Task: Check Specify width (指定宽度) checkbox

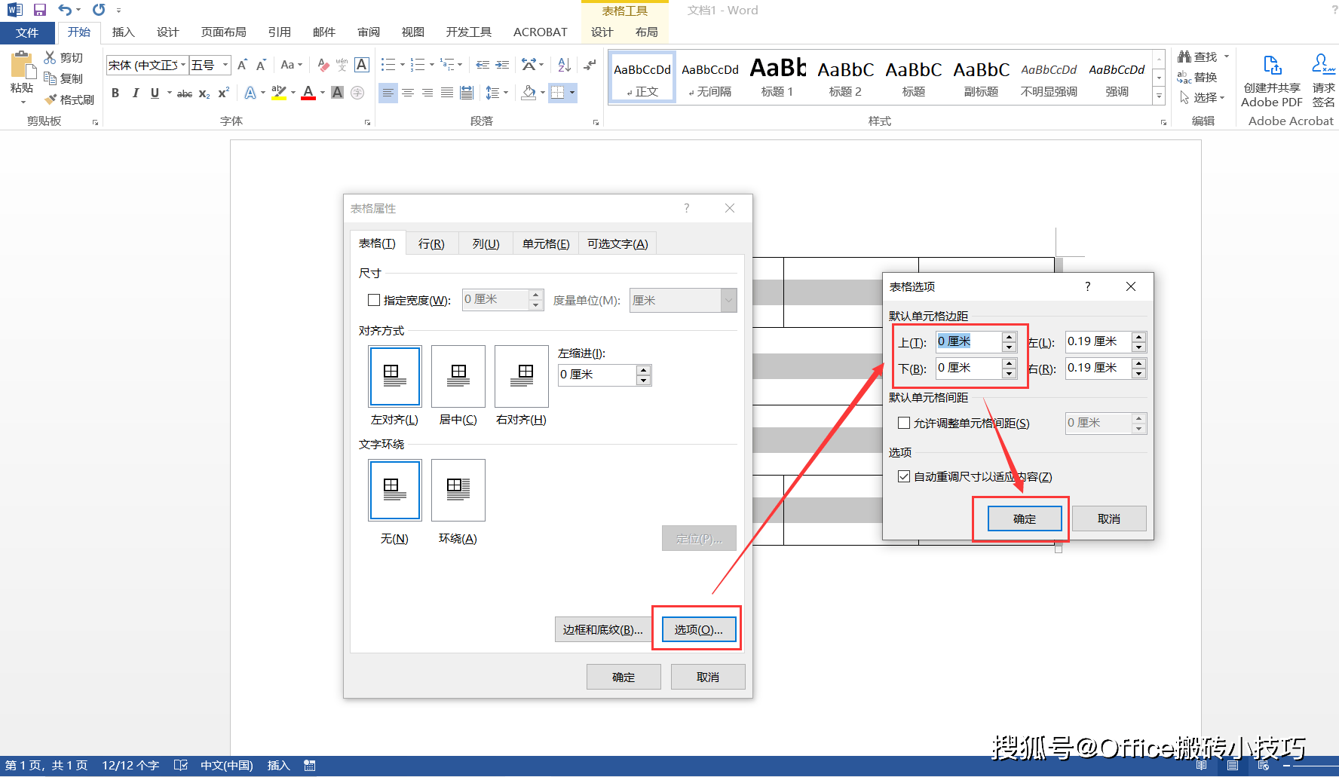Action: click(x=374, y=300)
